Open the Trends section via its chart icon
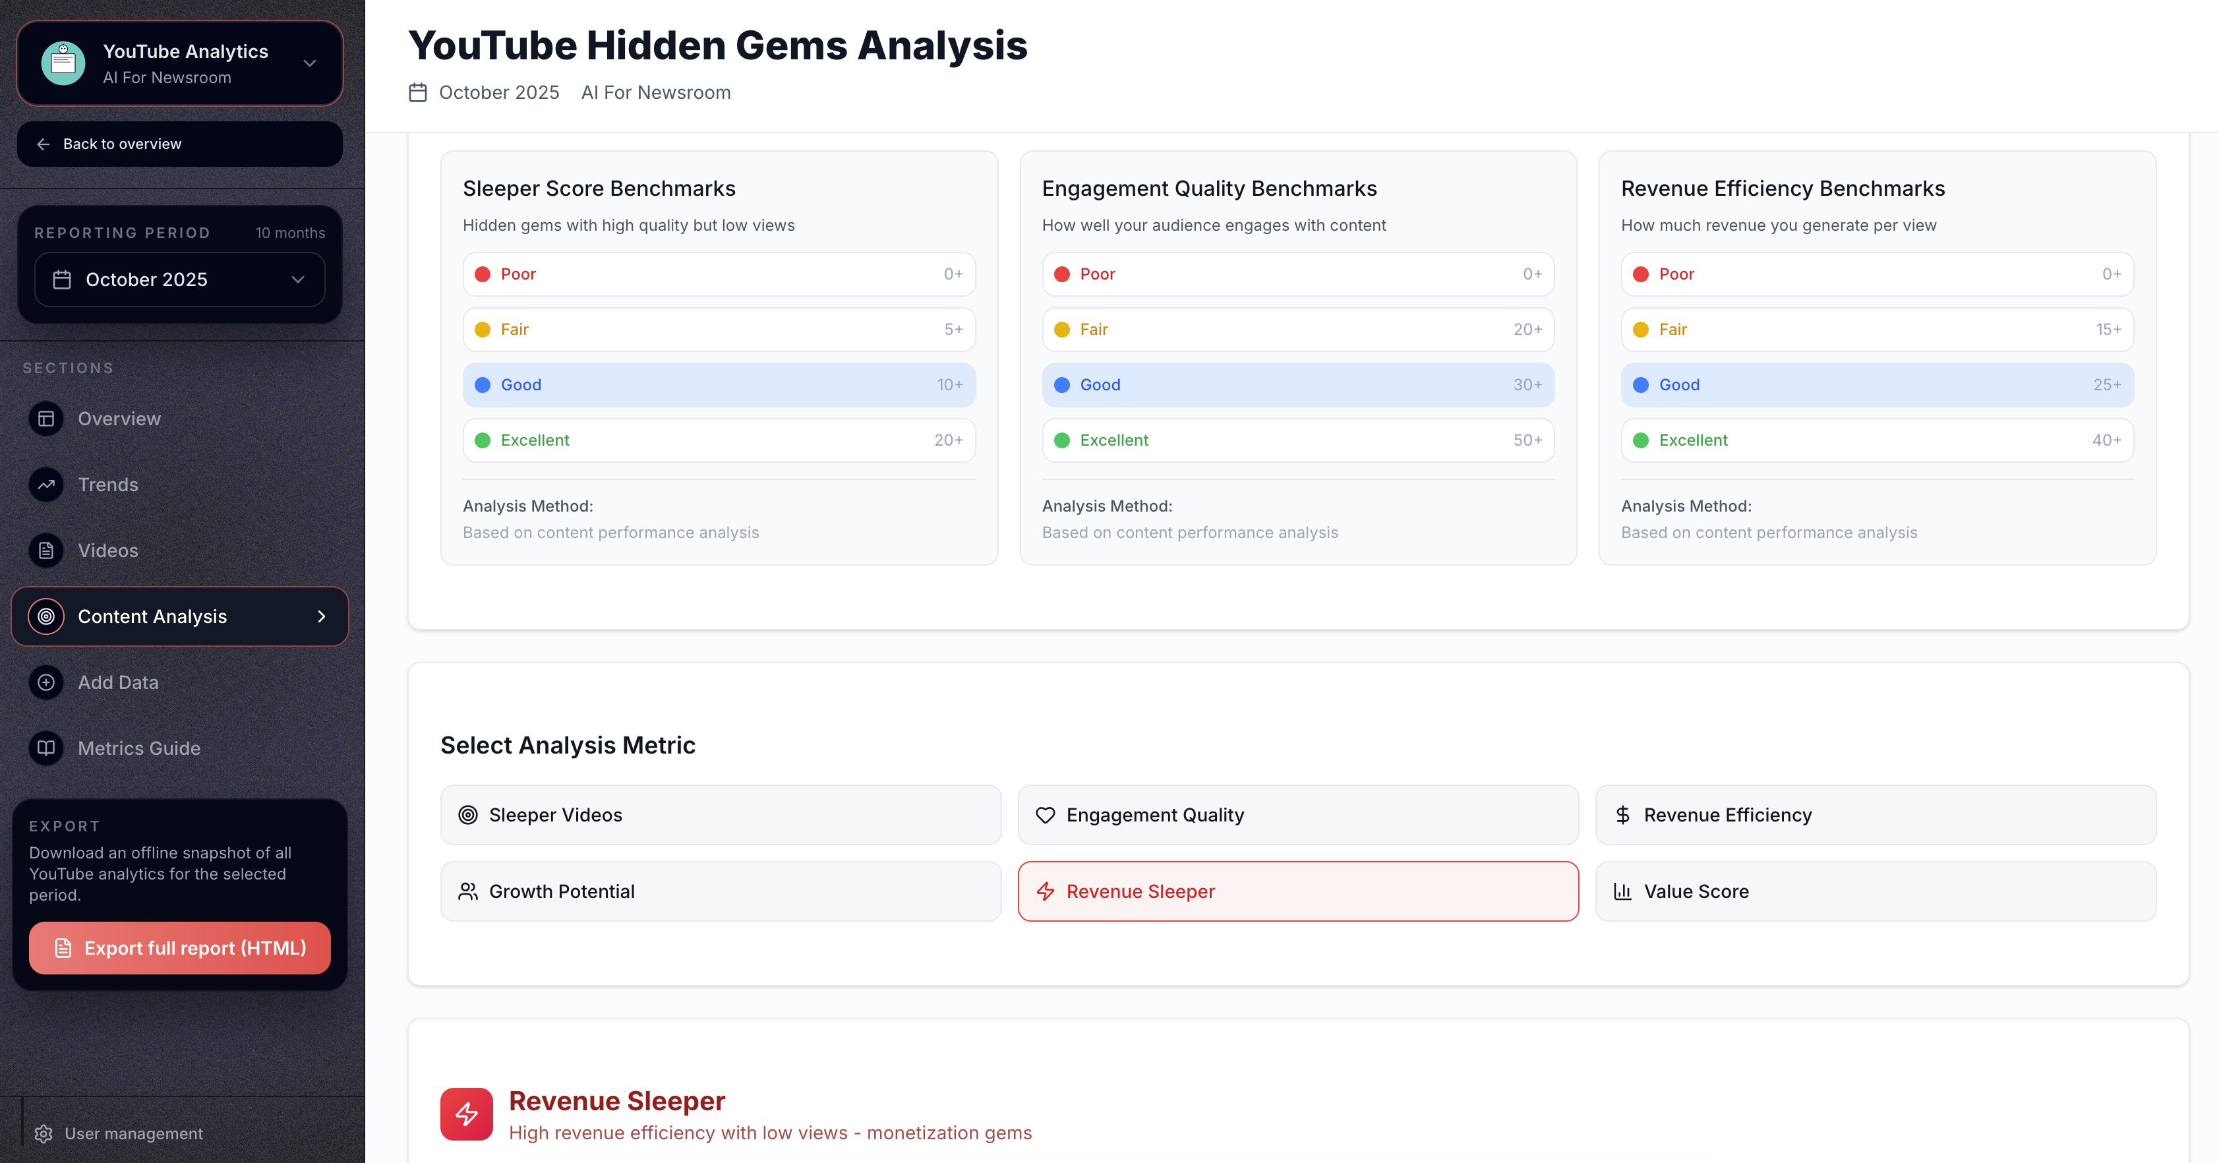 click(45, 484)
